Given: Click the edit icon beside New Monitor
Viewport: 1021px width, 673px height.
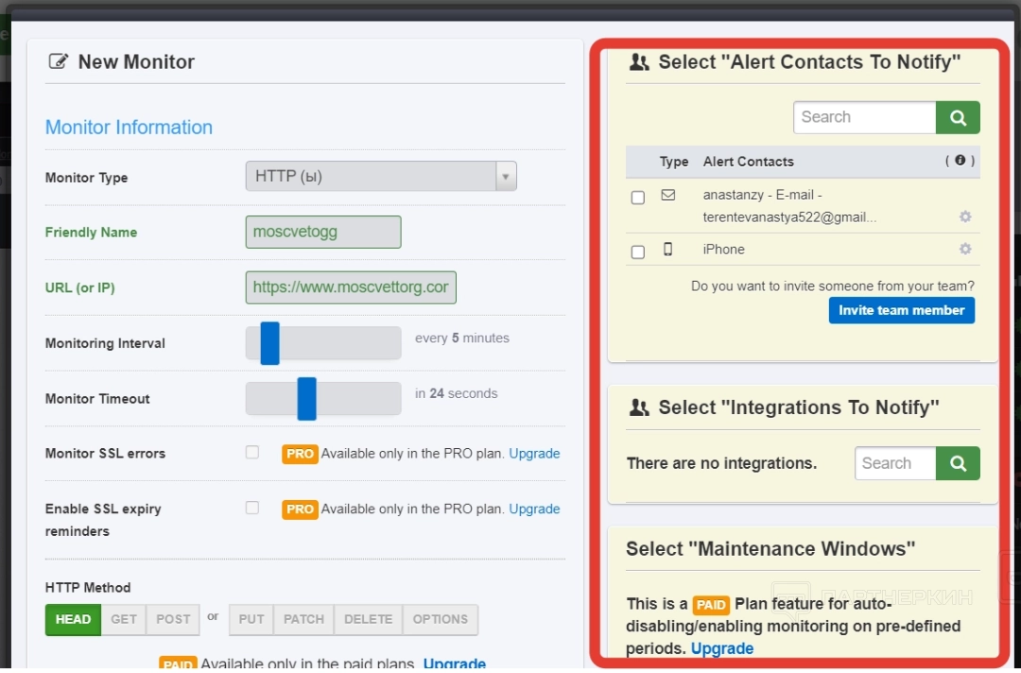Looking at the screenshot, I should (x=59, y=62).
